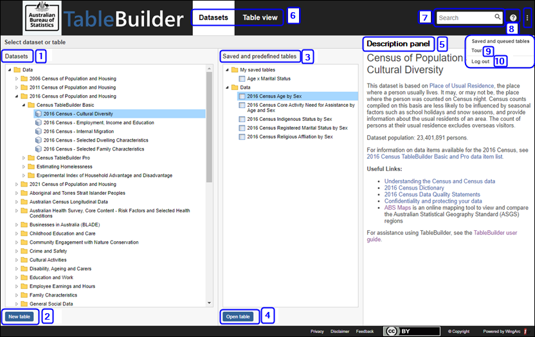This screenshot has height=337, width=535.
Task: Click folder icon of Estimating Homelessness
Action: click(31, 167)
